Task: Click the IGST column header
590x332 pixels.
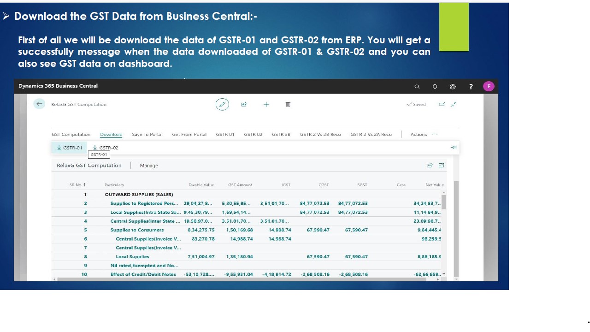Action: 286,185
